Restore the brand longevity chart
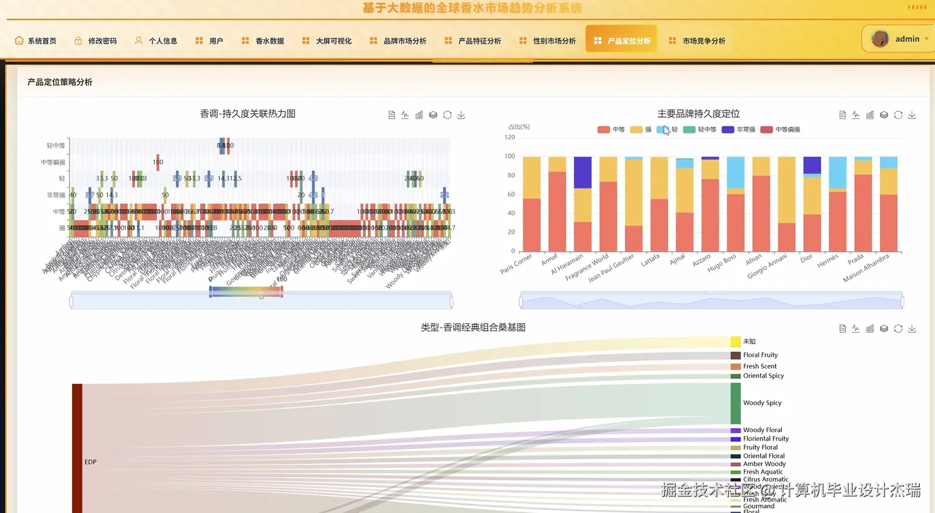The width and height of the screenshot is (935, 513). [898, 115]
